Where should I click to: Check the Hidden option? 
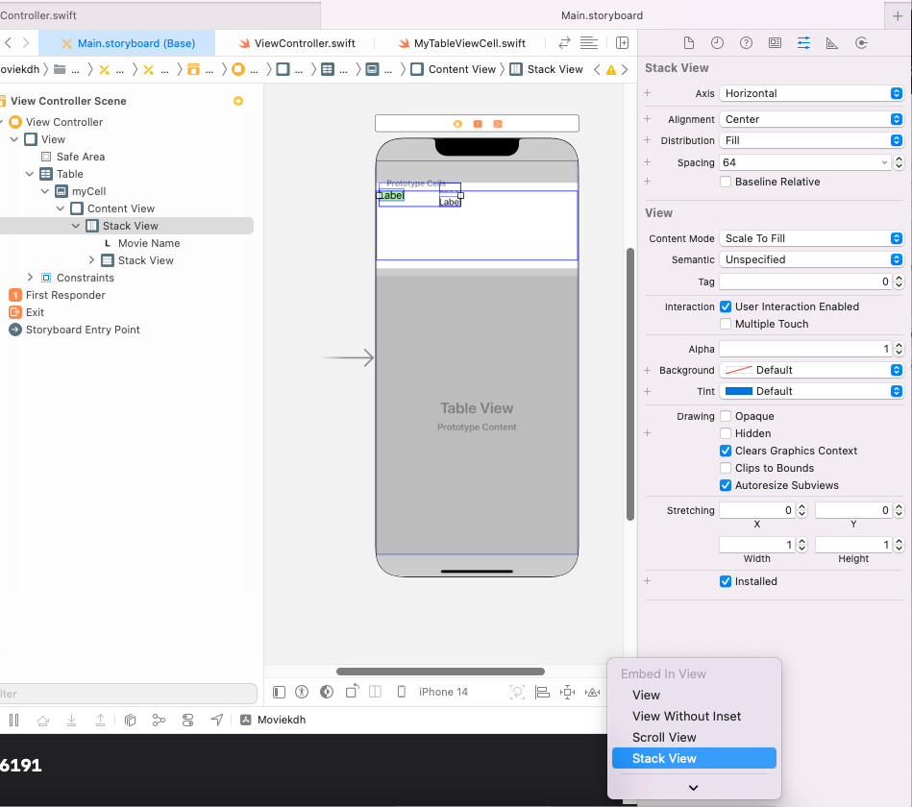point(726,433)
